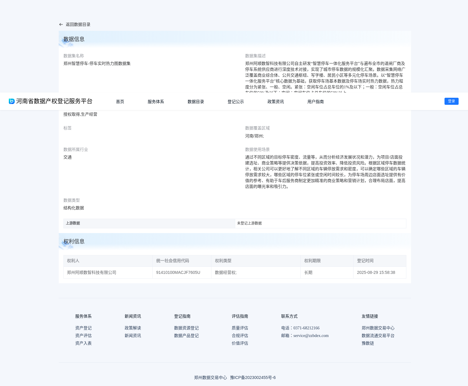Go to 数据目录 in the navigation bar
Screen dimensions: 468x386
[196, 102]
